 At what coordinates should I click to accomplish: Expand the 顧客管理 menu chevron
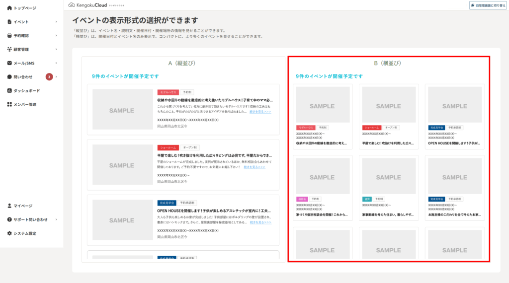point(56,49)
